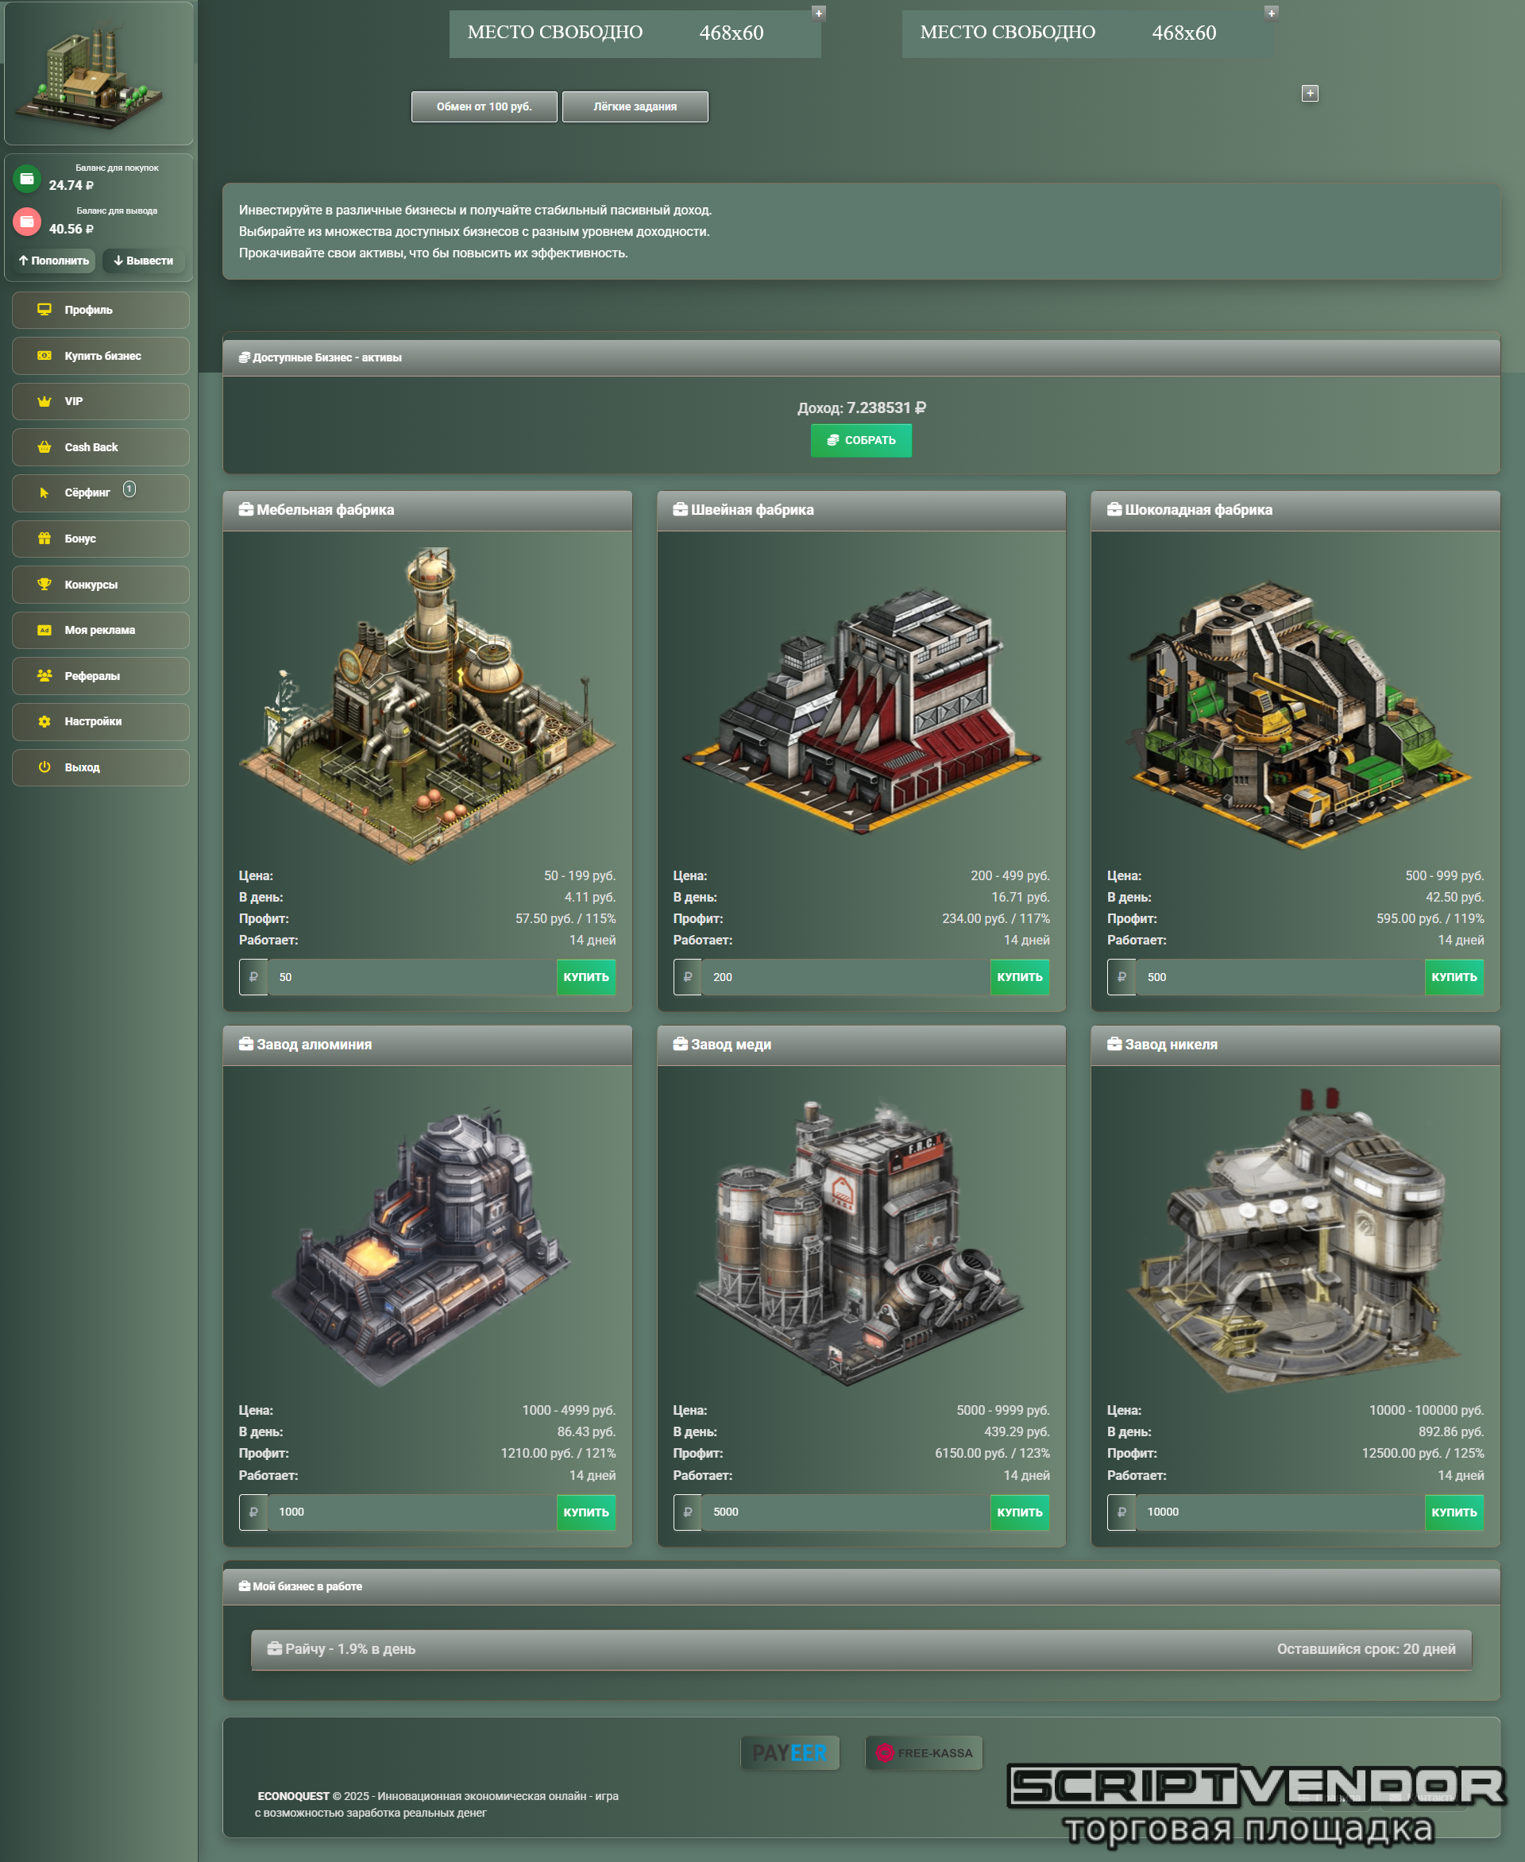Click the trophy icon beside Конкурсы
Viewport: 1525px width, 1862px height.
point(44,585)
